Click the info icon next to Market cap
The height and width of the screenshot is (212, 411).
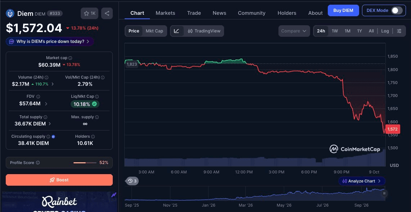click(70, 58)
